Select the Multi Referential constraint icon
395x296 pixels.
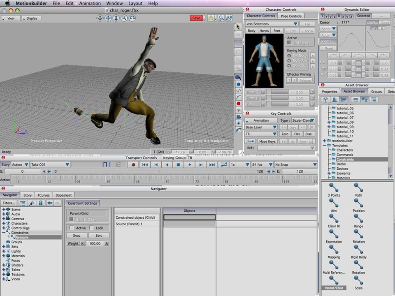[334, 265]
